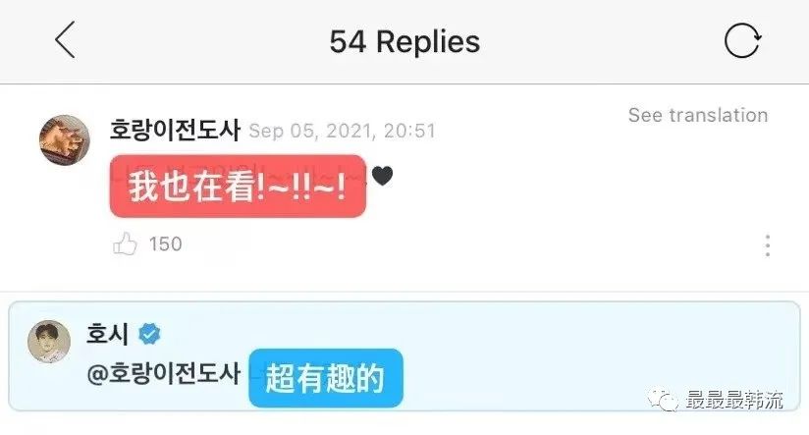
Task: Click the black heart emoji in comment
Action: click(382, 176)
